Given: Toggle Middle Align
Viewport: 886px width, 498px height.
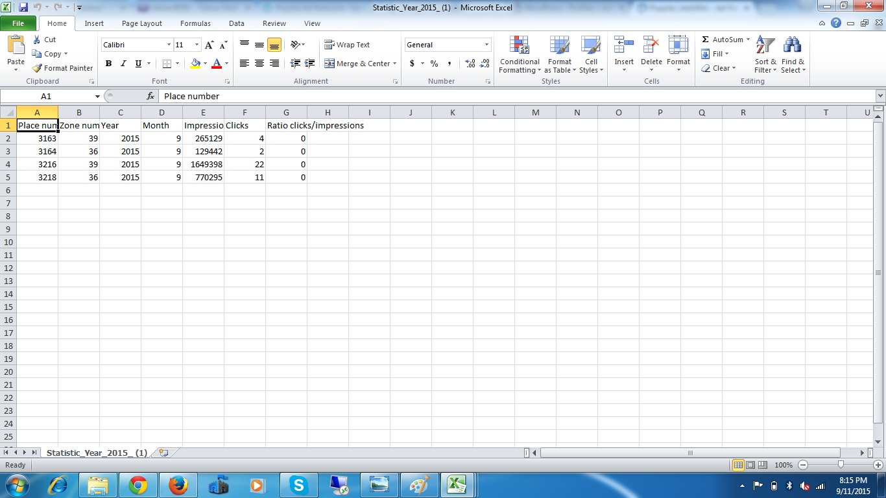Looking at the screenshot, I should (x=259, y=45).
